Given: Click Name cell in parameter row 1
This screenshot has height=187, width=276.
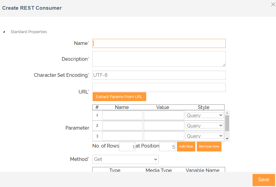Looking at the screenshot, I should [122, 115].
